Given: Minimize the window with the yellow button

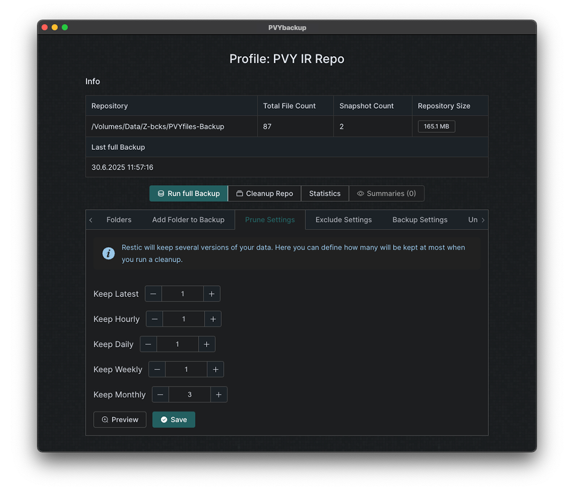Looking at the screenshot, I should coord(55,27).
